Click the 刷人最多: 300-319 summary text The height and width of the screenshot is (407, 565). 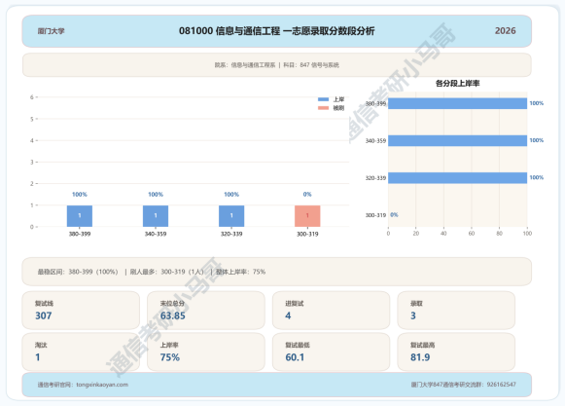click(167, 272)
